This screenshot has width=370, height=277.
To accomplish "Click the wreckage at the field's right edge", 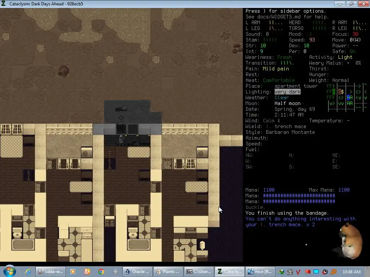I will (x=238, y=48).
